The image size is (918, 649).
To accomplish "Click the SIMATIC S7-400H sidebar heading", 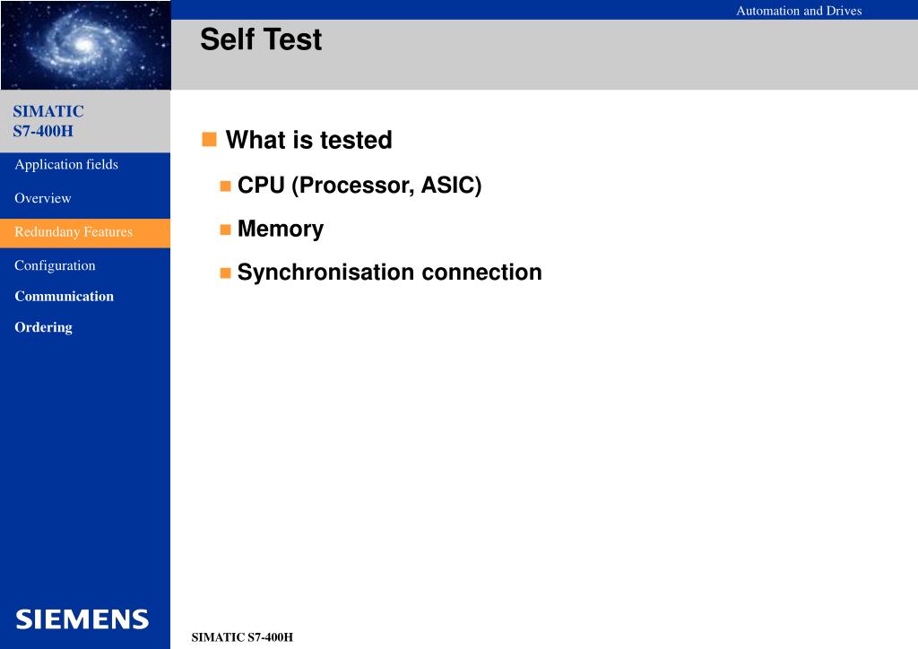I will click(48, 121).
